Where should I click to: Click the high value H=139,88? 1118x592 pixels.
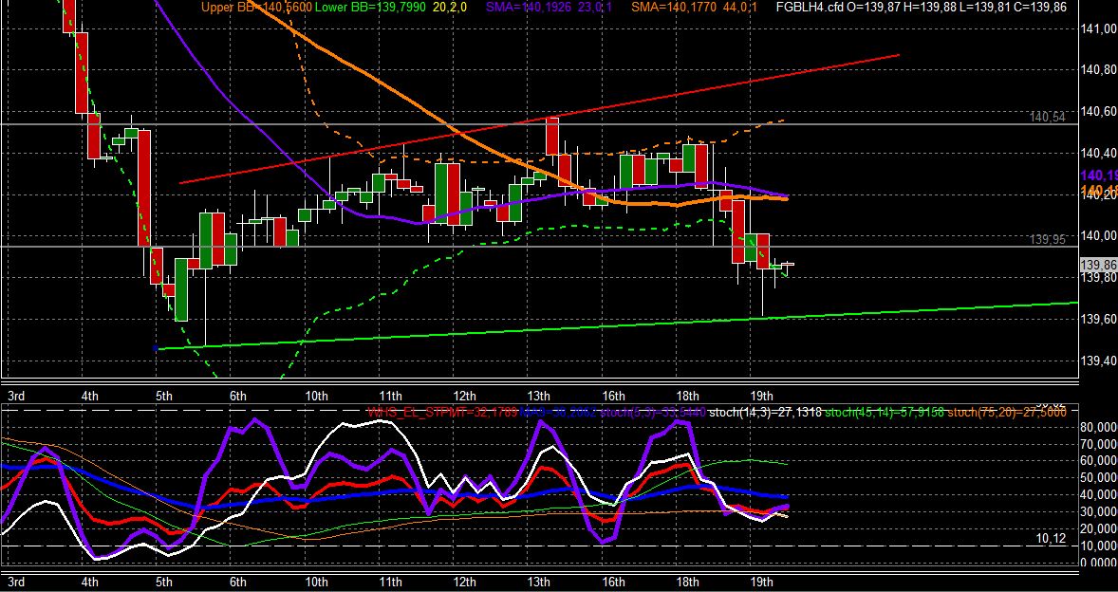[x=930, y=8]
